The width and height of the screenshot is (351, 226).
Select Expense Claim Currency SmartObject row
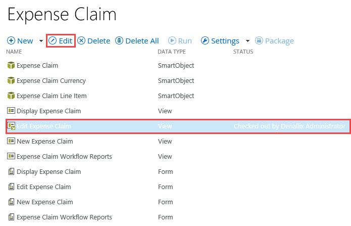51,80
